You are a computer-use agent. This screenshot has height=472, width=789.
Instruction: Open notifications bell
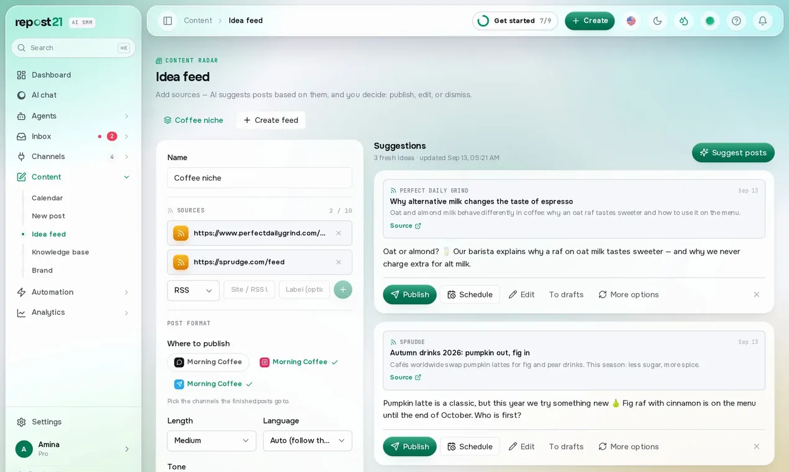point(762,20)
